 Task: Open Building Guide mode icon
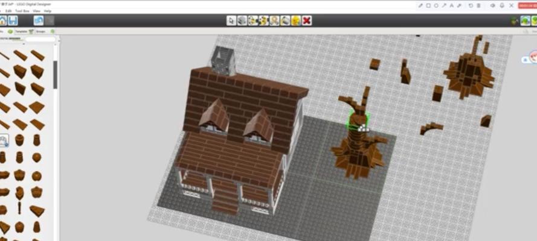(x=534, y=21)
